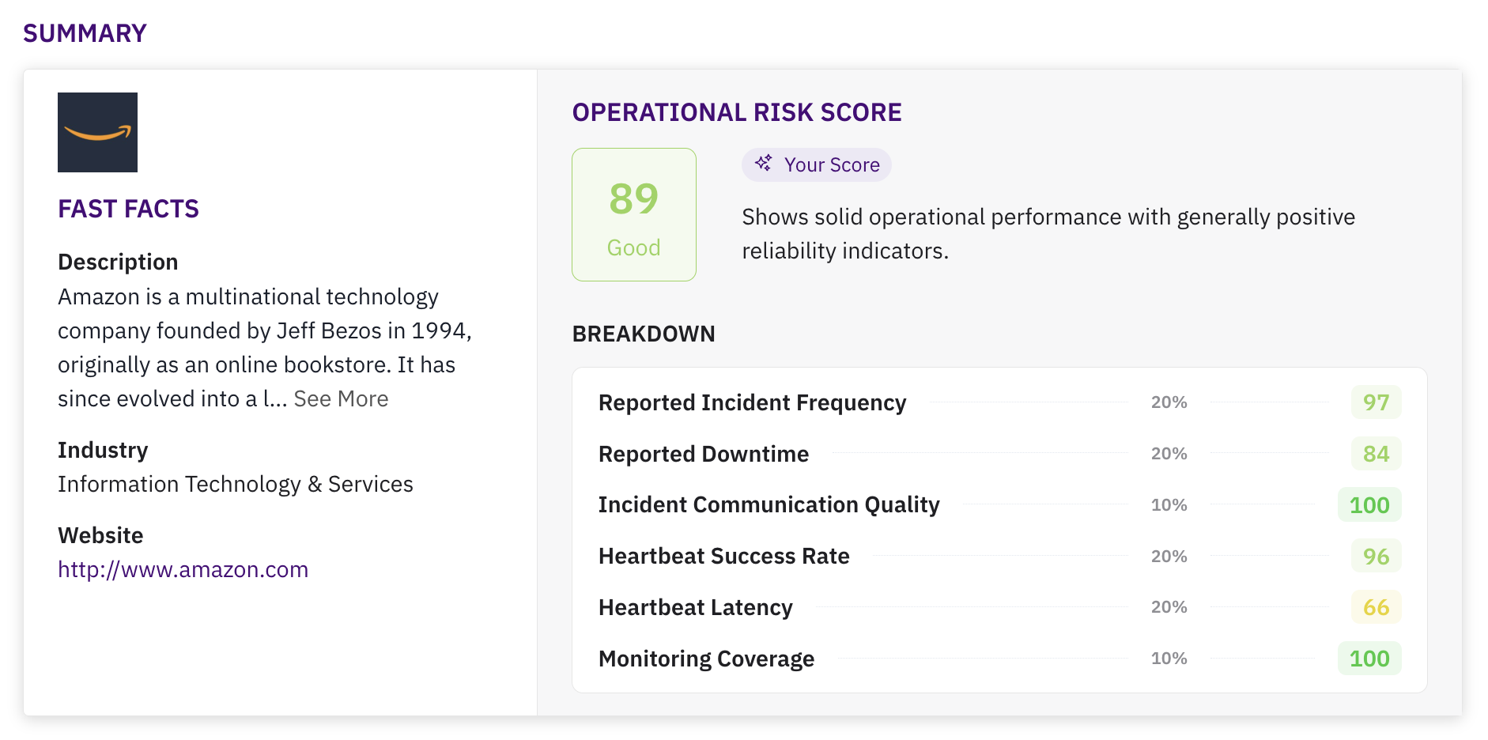Click the yellow 66 score badge

pos(1376,607)
